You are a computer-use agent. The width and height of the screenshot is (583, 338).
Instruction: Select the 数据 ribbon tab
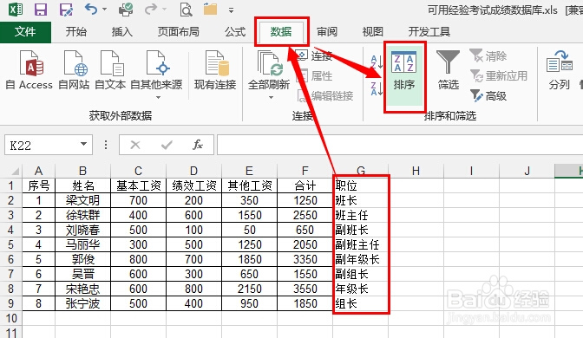point(281,32)
